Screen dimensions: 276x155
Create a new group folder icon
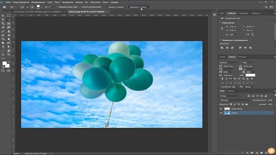pyautogui.click(x=261, y=153)
